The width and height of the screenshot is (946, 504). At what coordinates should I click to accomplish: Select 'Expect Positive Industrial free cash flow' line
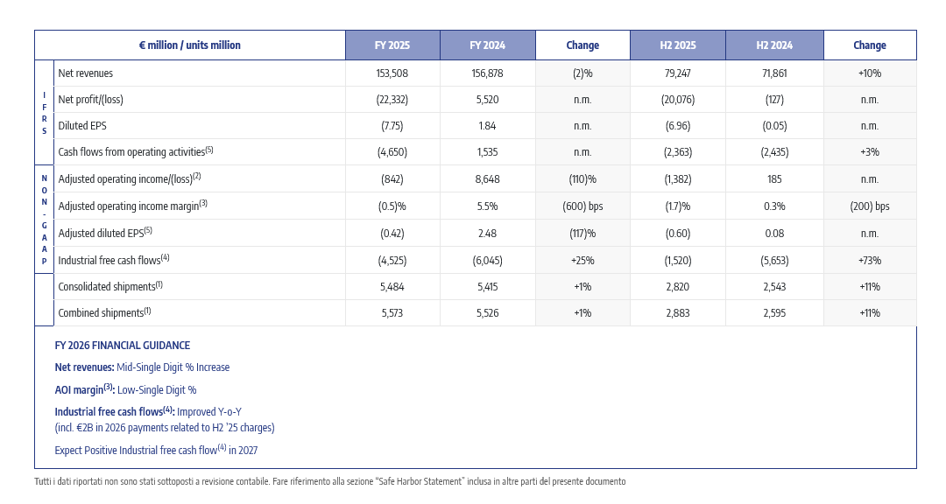tap(156, 451)
